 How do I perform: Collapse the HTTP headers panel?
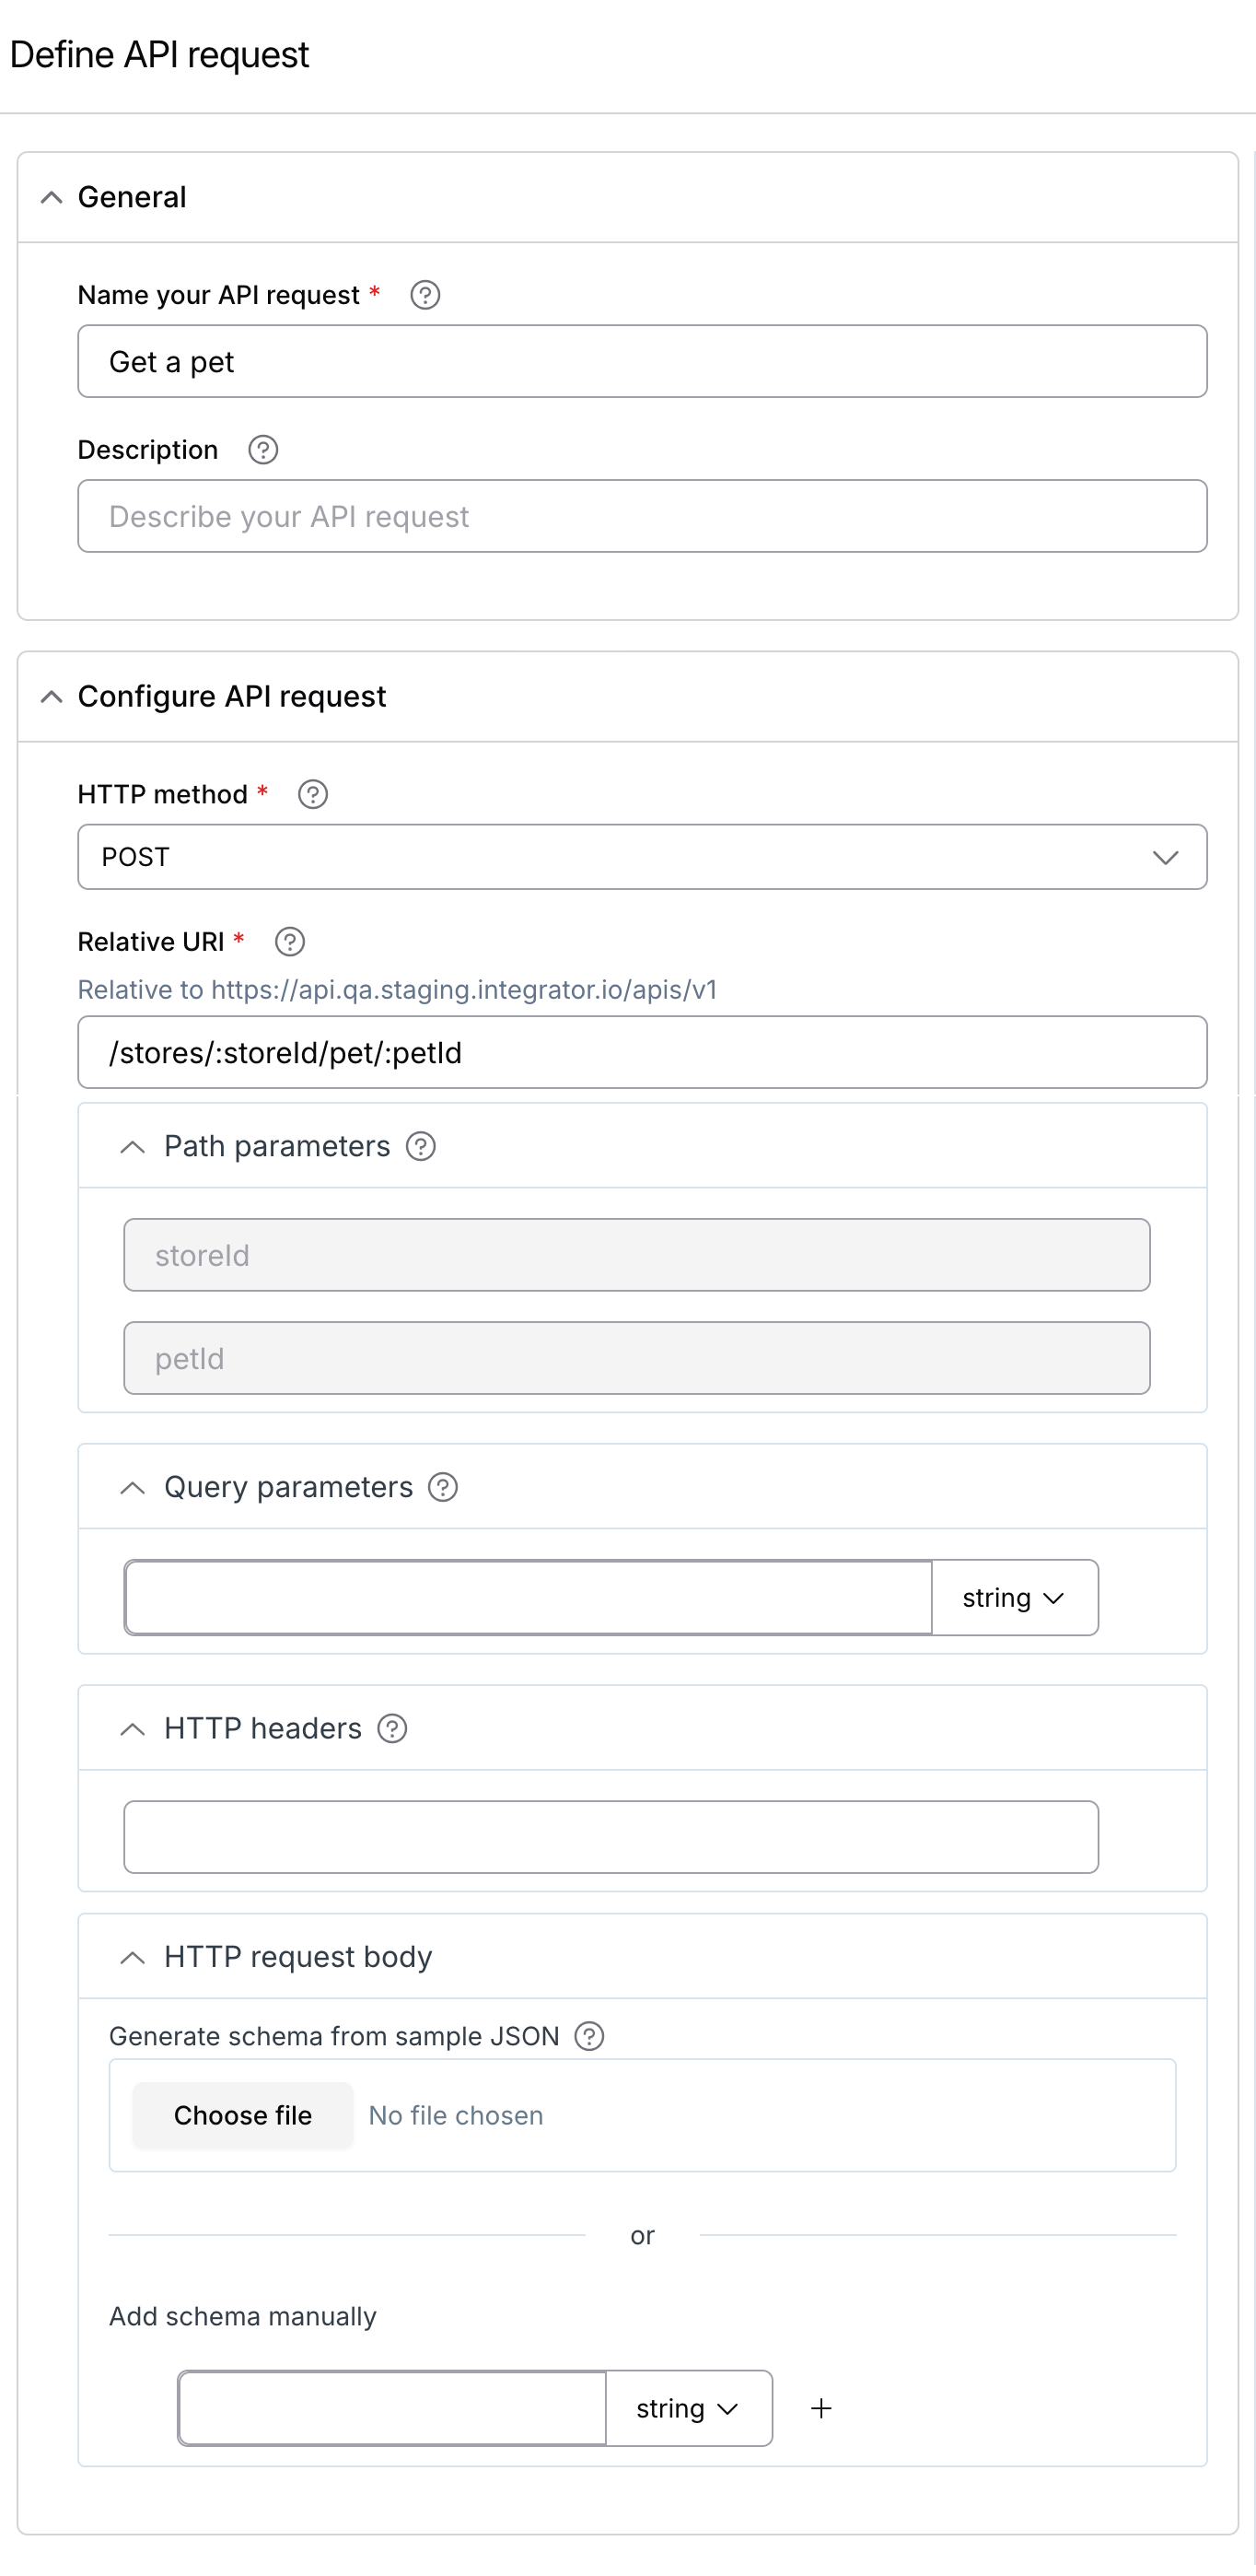pyautogui.click(x=132, y=1728)
